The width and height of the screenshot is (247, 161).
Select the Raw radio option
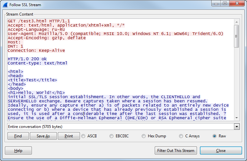214,136
